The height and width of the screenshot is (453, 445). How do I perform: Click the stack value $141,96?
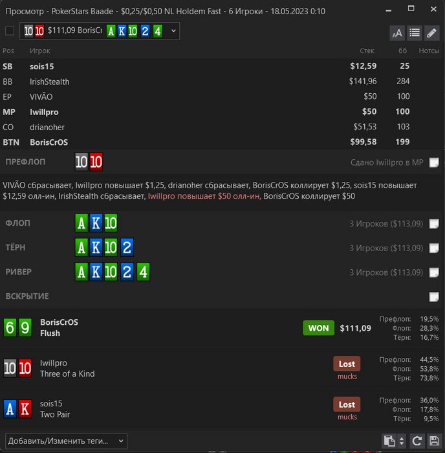[x=363, y=82]
